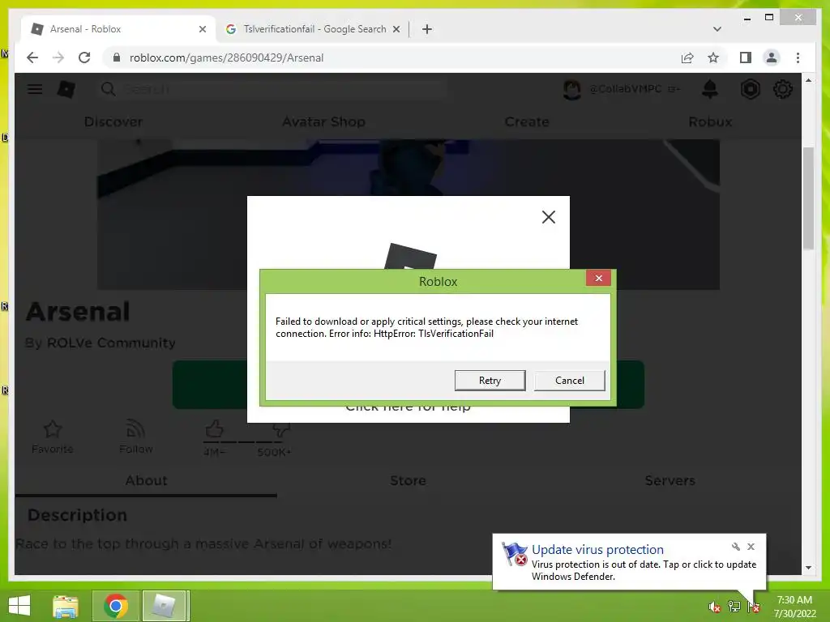Viewport: 830px width, 622px height.
Task: Bookmark this page with the star icon
Action: coord(713,58)
